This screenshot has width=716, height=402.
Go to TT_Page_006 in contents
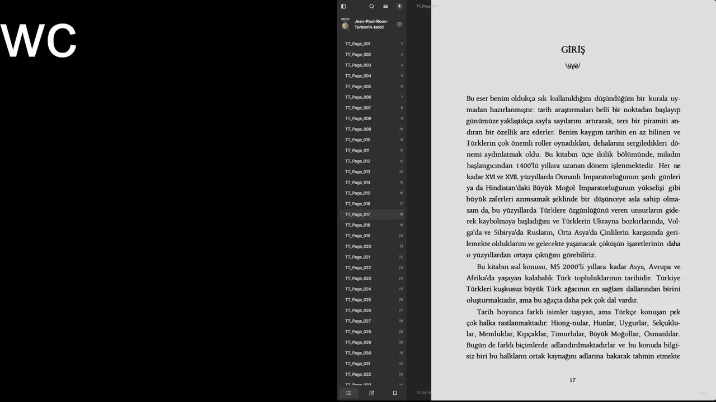[372, 97]
